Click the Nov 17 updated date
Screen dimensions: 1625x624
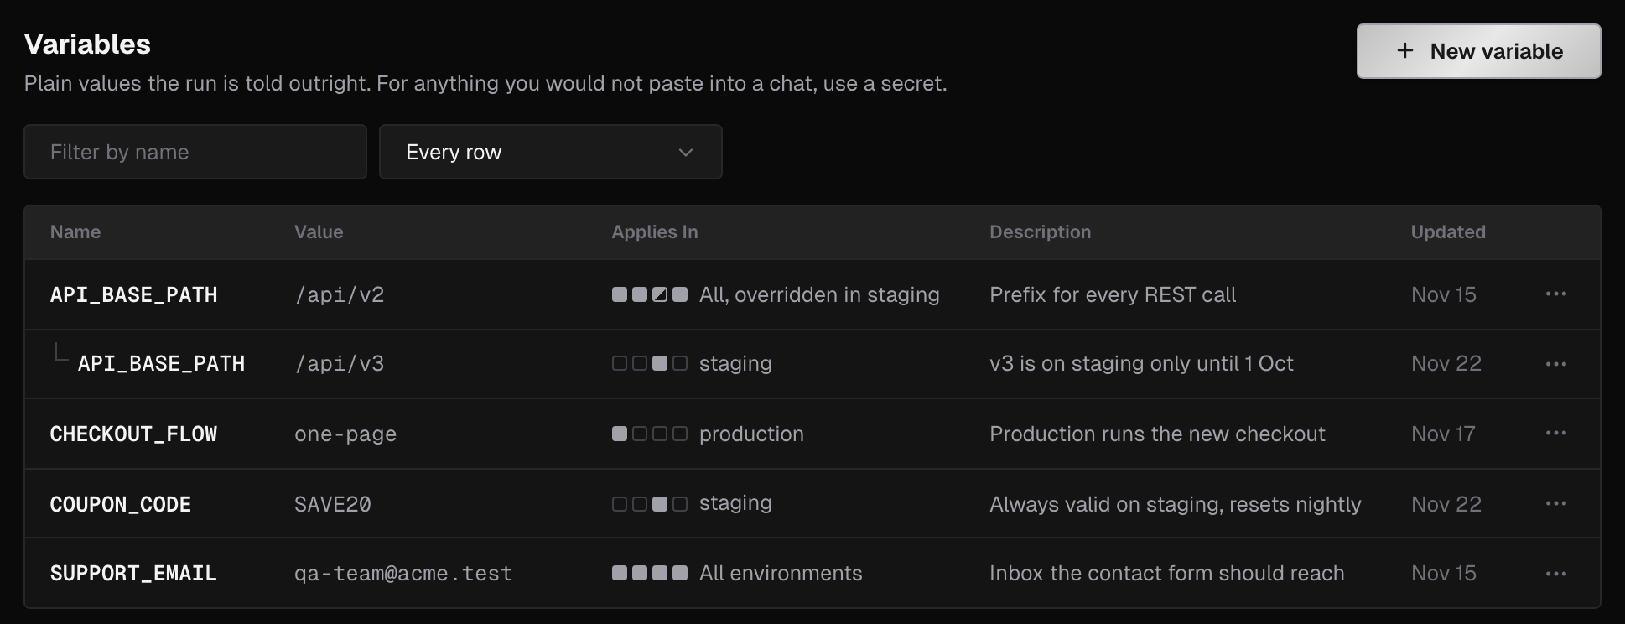click(1443, 434)
